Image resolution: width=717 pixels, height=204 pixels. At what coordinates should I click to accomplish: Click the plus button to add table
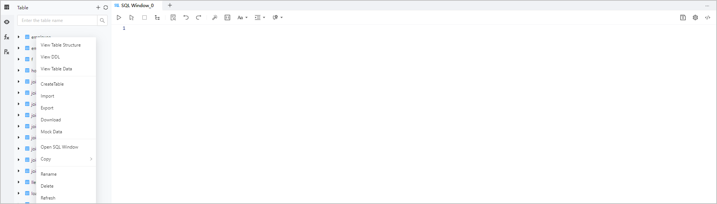point(98,7)
